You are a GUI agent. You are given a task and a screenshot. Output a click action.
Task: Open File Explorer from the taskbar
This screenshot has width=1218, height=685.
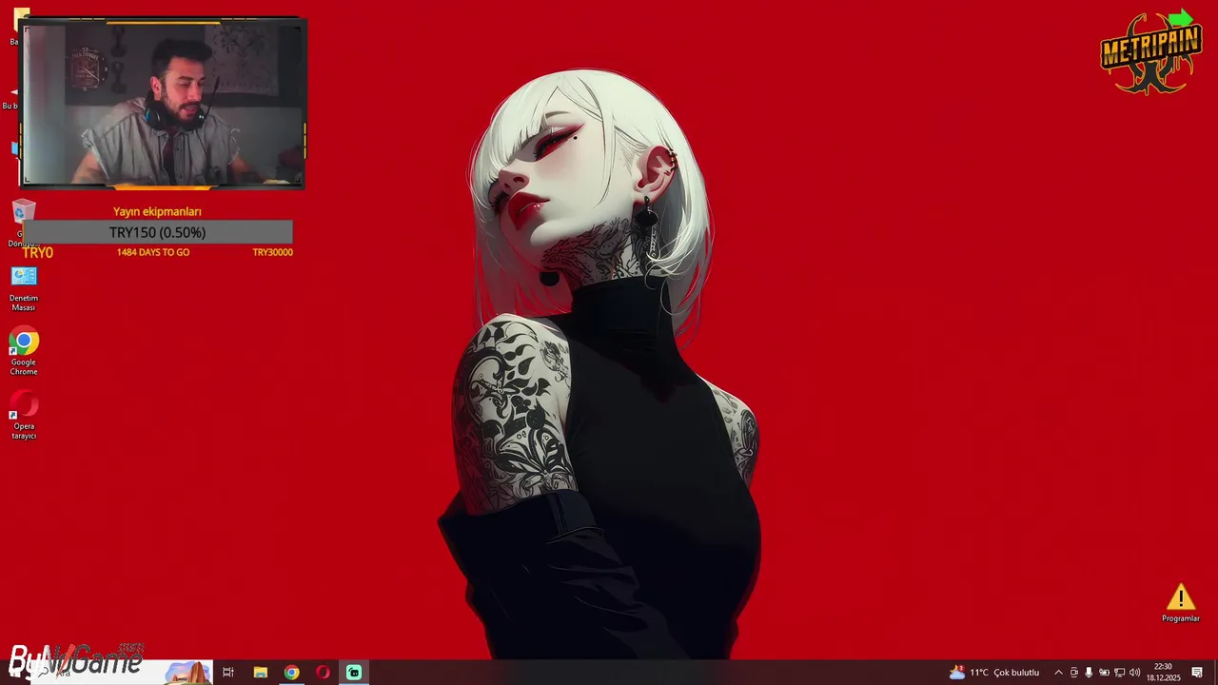coord(260,673)
